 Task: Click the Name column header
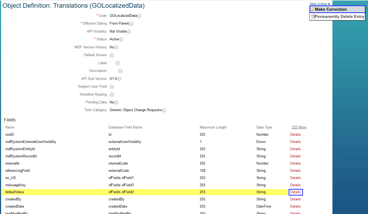point(10,127)
